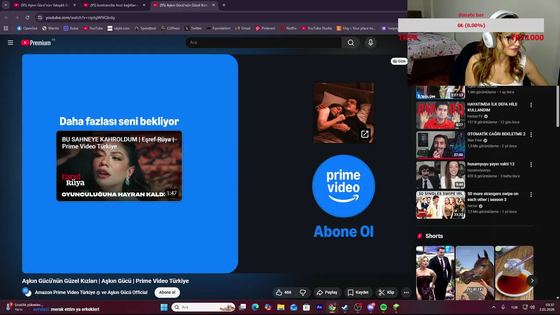Open Task View on taskbar
Image resolution: width=560 pixels, height=315 pixels.
coord(242,307)
